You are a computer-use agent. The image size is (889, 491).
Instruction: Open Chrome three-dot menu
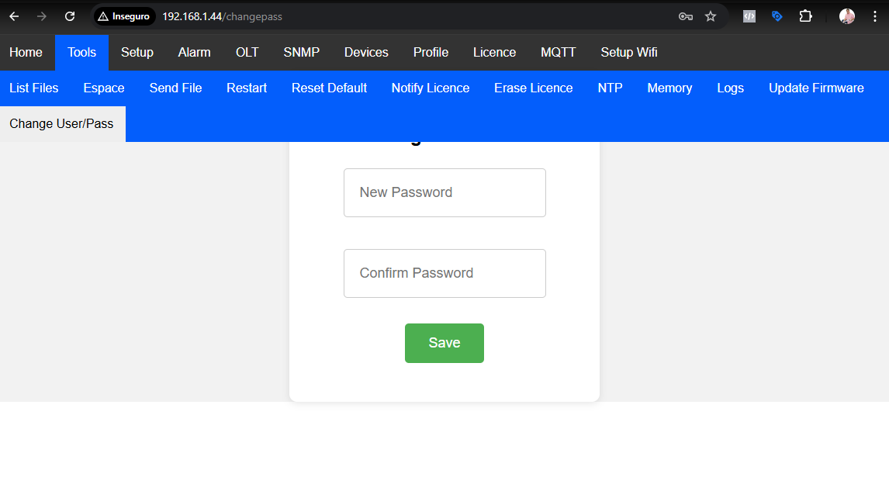(x=874, y=16)
